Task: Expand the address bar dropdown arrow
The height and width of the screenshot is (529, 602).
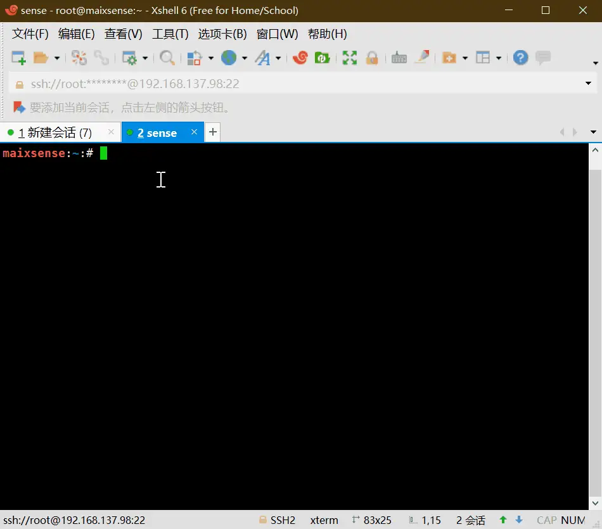Action: pyautogui.click(x=588, y=83)
